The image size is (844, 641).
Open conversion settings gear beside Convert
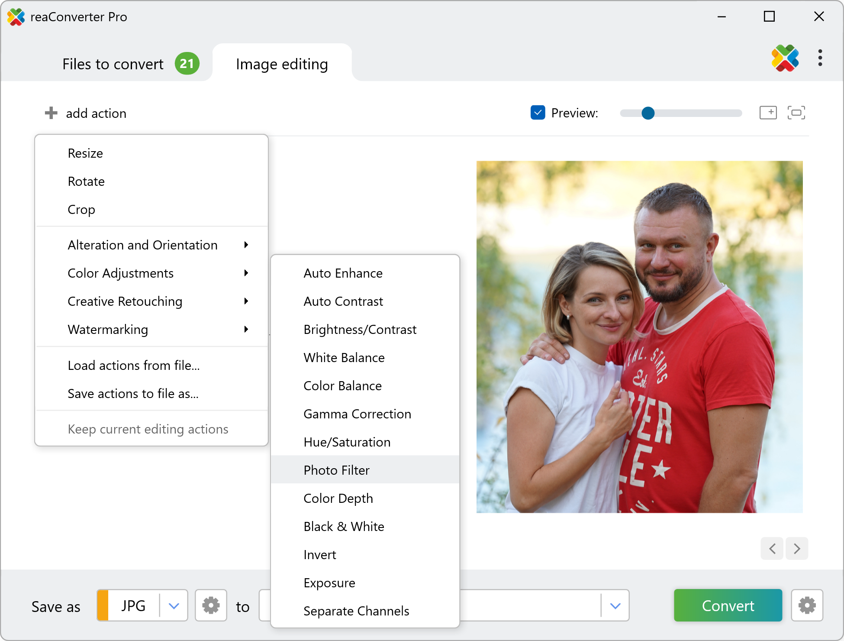(807, 605)
